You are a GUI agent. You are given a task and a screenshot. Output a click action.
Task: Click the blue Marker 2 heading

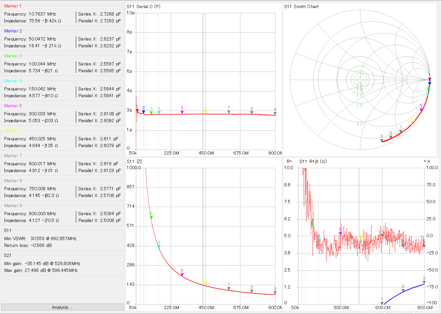[13, 31]
